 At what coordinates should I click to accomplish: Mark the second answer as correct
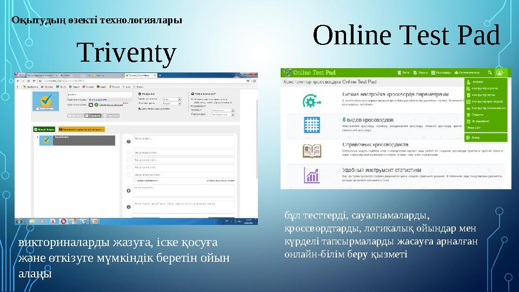pos(129,160)
